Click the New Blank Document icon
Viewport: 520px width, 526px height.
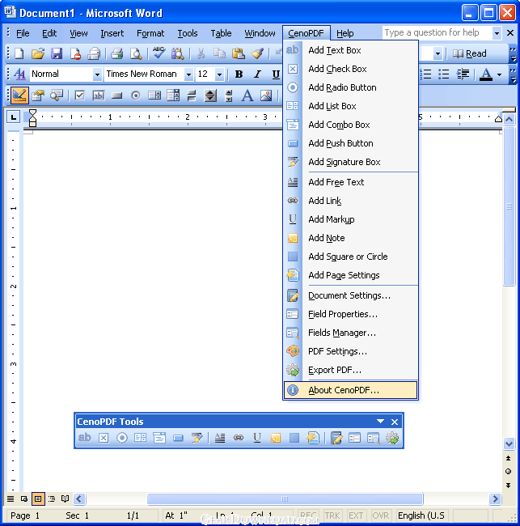(19, 53)
